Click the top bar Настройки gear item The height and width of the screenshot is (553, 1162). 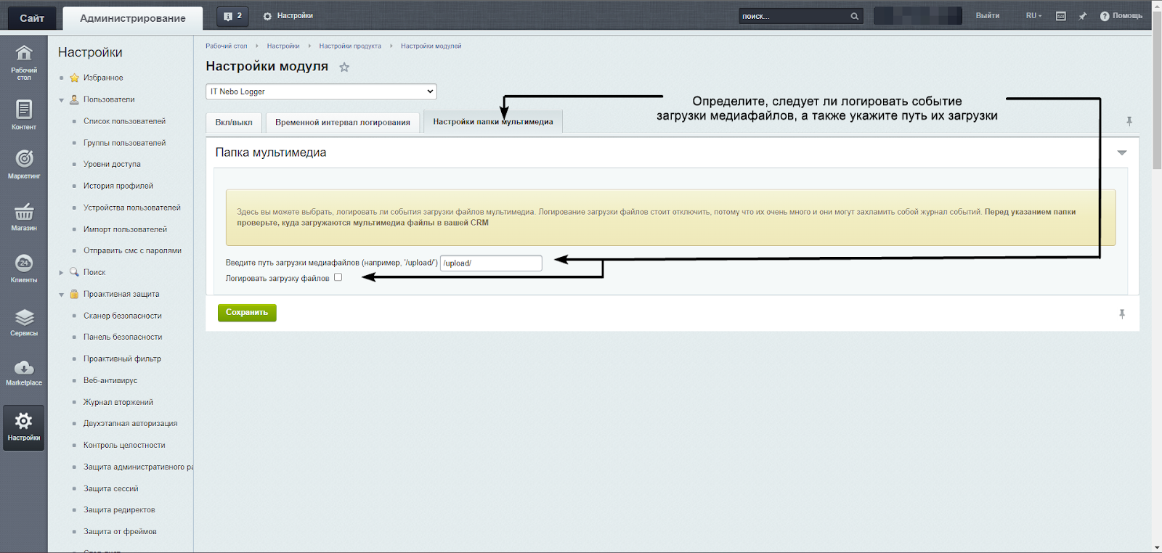pyautogui.click(x=288, y=16)
